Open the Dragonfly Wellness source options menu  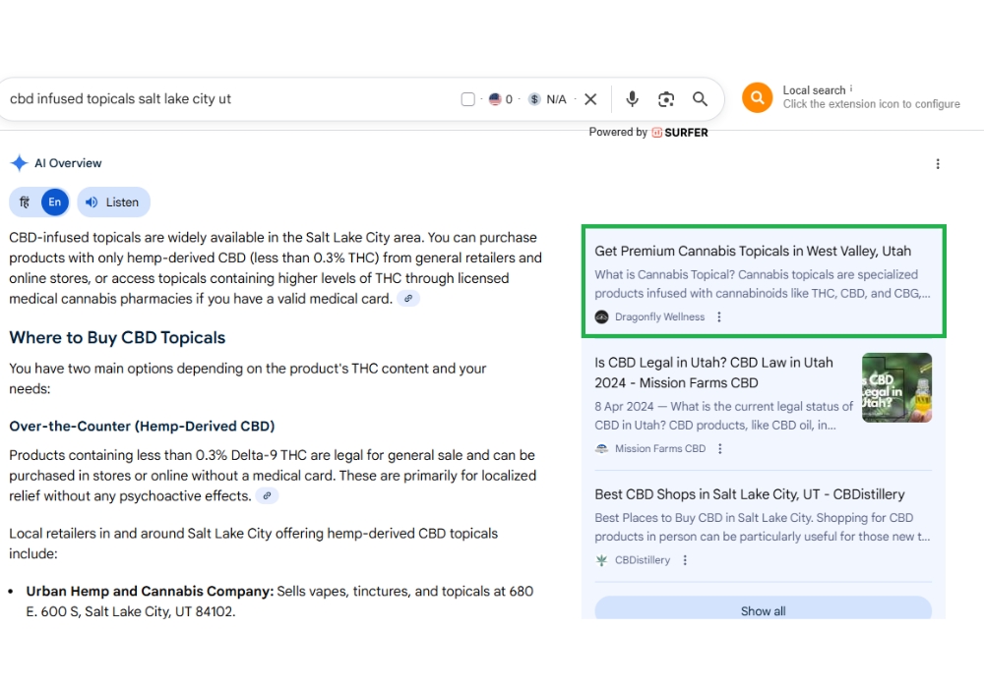point(719,317)
